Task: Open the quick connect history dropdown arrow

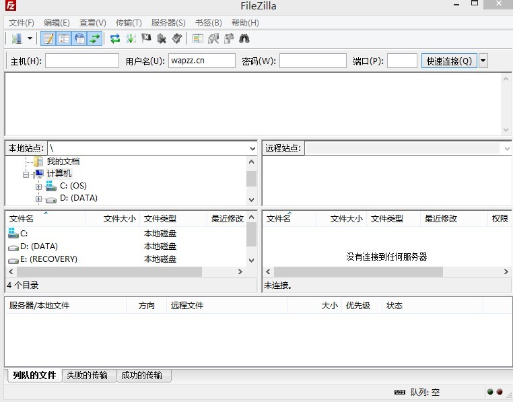Action: click(483, 61)
